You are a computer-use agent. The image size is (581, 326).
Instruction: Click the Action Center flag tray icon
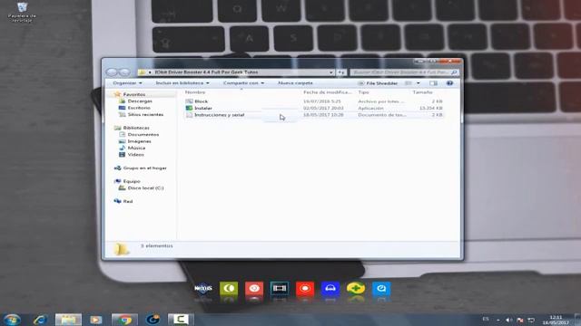tap(520, 320)
